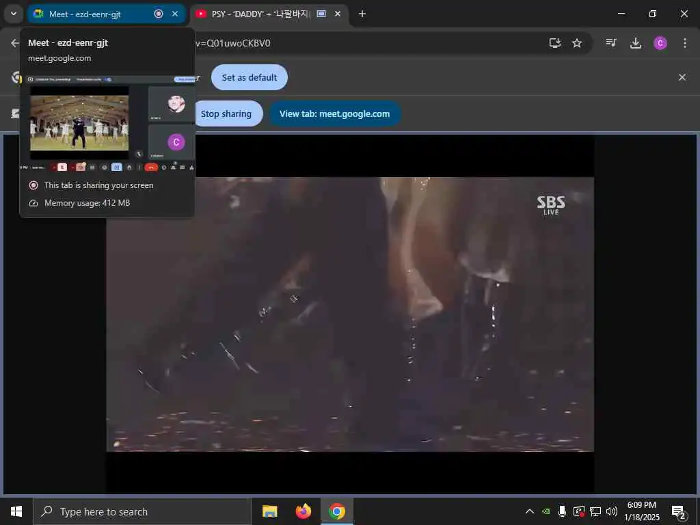Image resolution: width=700 pixels, height=525 pixels.
Task: Click the recording indicator on Meet tab
Action: pyautogui.click(x=159, y=14)
